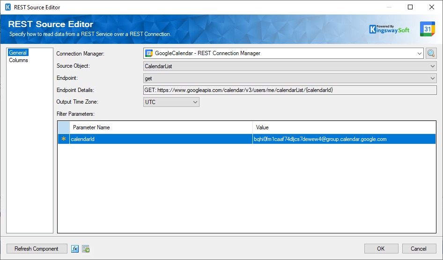Image resolution: width=443 pixels, height=260 pixels.
Task: Click the new-row asterisk indicator for calendarId
Action: (x=64, y=139)
